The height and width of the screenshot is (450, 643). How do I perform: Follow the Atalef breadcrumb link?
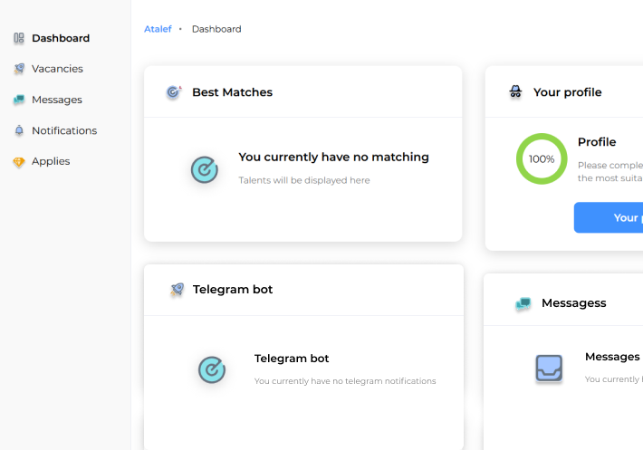click(x=158, y=29)
